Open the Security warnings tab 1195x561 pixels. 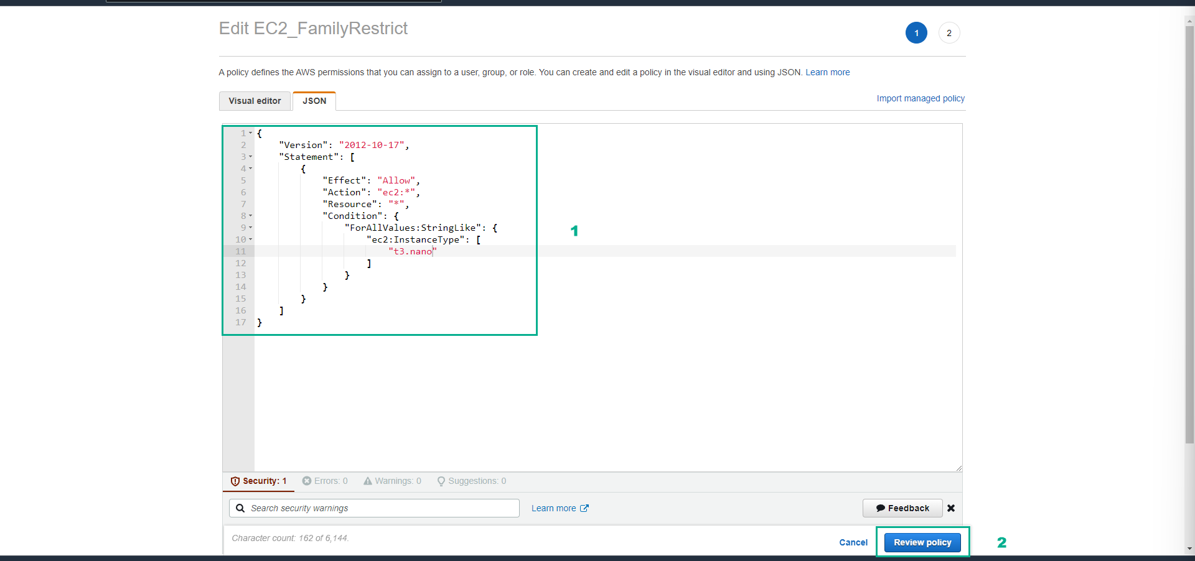(x=258, y=481)
